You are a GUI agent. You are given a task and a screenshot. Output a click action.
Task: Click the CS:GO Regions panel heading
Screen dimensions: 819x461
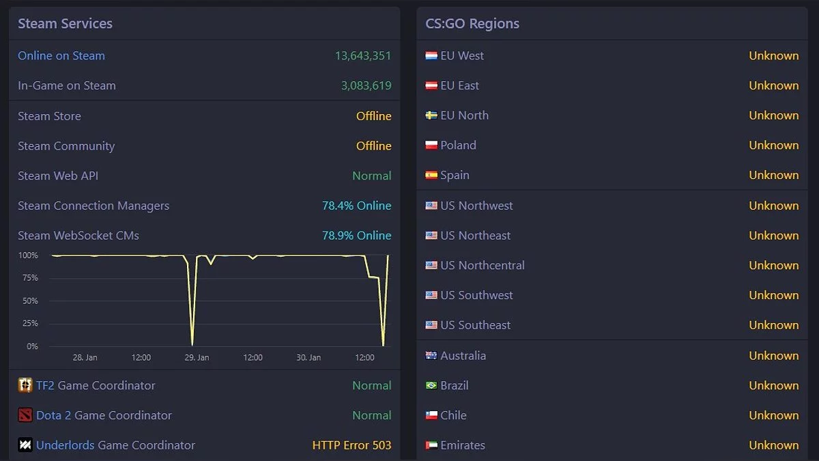click(x=472, y=23)
